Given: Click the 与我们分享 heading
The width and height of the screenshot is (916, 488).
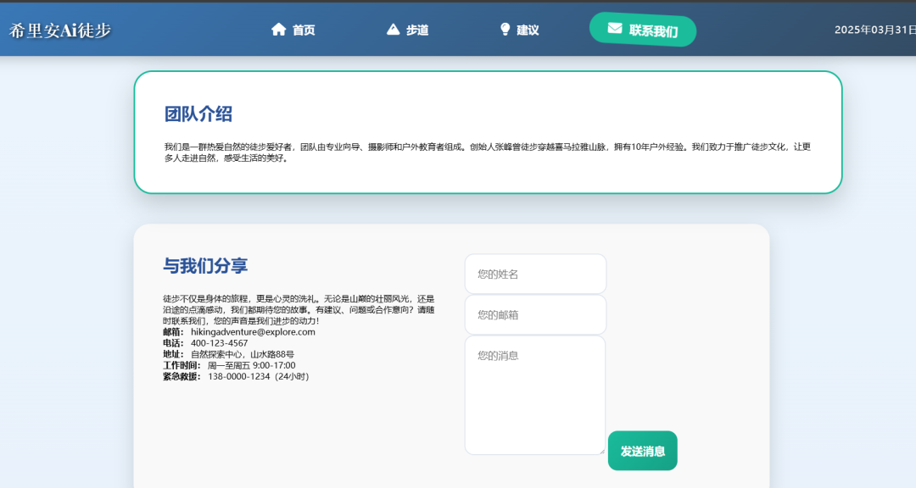Looking at the screenshot, I should (205, 265).
